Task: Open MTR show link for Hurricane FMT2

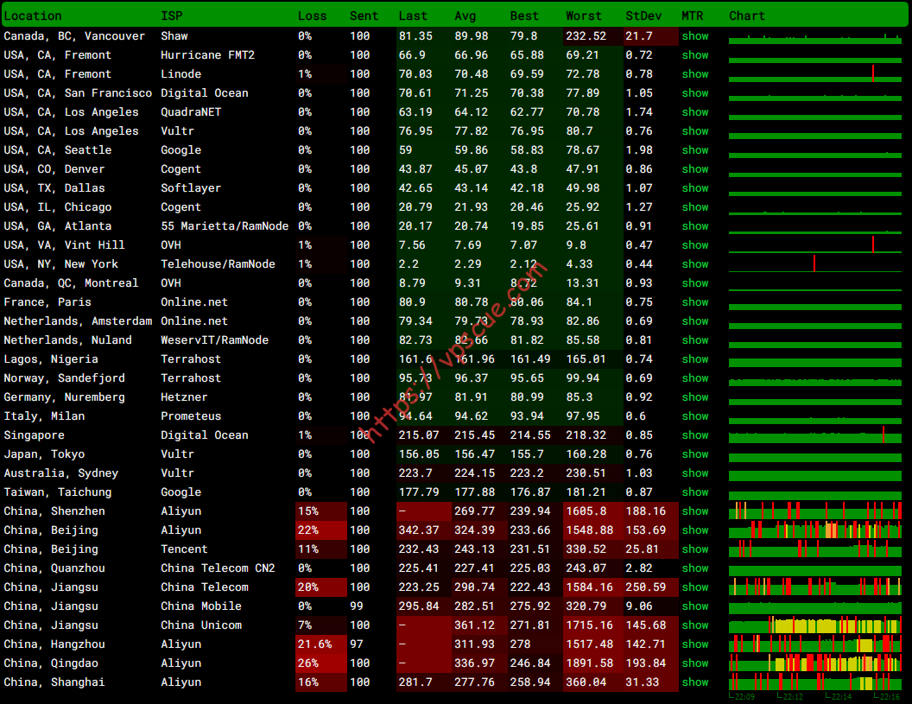Action: coord(695,55)
